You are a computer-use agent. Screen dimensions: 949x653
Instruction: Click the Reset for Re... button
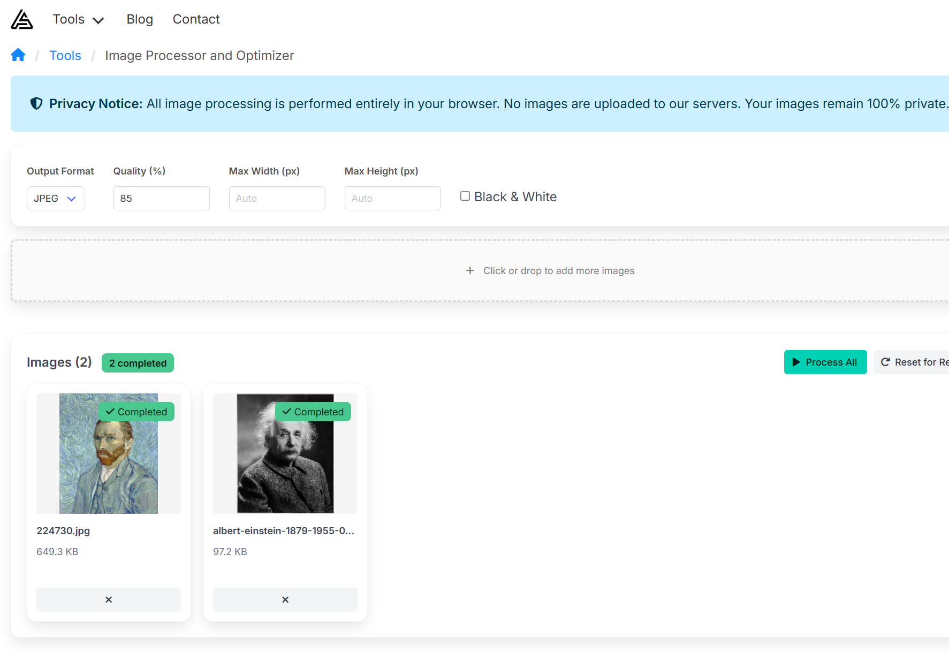pyautogui.click(x=912, y=362)
